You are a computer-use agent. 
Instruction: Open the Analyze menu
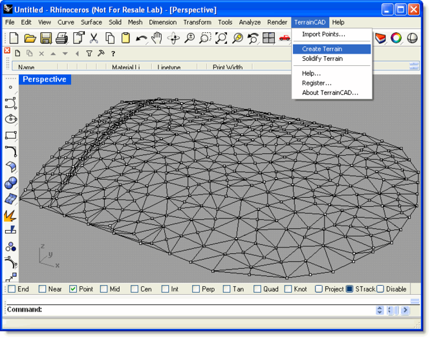click(250, 22)
